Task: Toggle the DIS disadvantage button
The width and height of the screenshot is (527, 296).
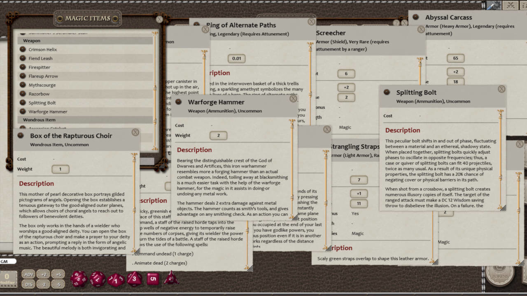Action: (x=28, y=284)
